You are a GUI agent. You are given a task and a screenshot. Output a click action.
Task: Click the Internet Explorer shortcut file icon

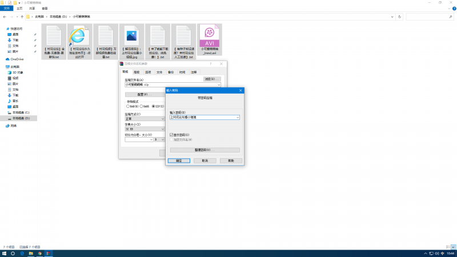[x=79, y=37]
